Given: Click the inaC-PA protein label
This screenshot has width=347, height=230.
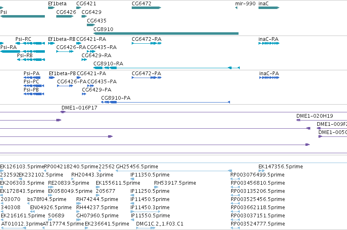Looking at the screenshot, I should coord(269,74).
